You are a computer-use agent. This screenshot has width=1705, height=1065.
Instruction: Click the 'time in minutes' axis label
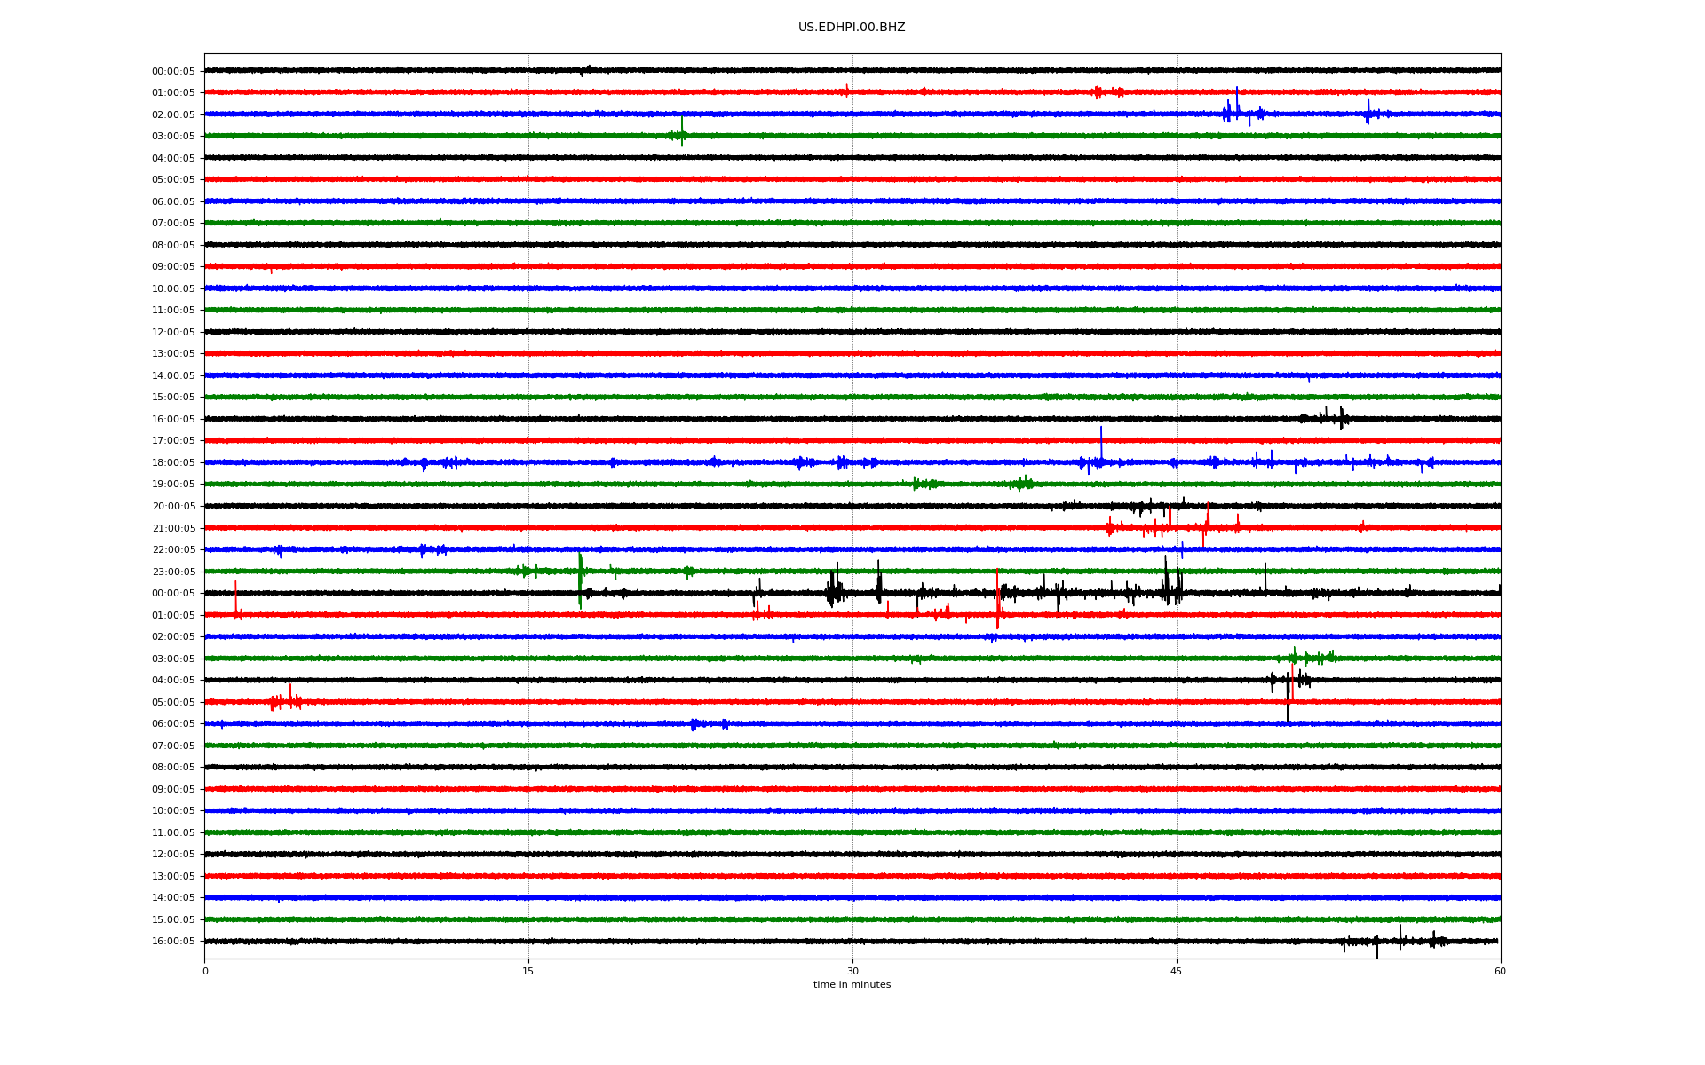click(x=851, y=984)
